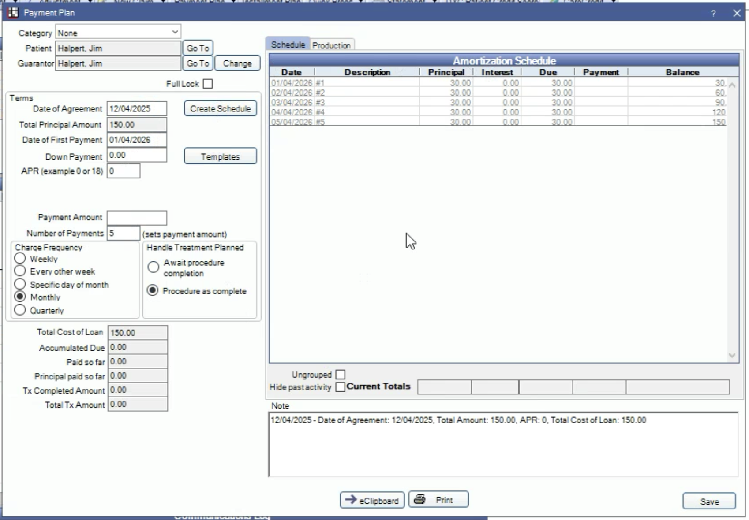Toggle Hide past activity checkbox

point(340,387)
